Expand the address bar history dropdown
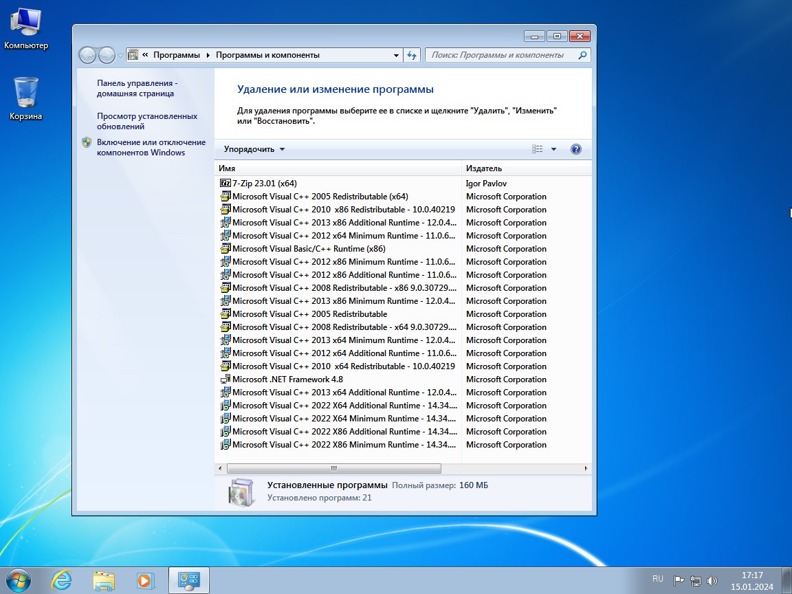Image resolution: width=792 pixels, height=594 pixels. click(397, 55)
